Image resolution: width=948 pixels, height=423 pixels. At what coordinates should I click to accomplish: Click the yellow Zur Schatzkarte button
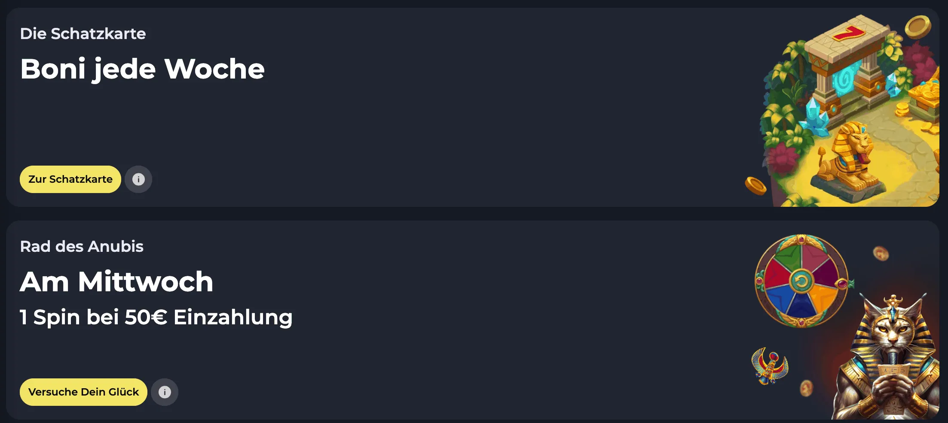click(70, 179)
